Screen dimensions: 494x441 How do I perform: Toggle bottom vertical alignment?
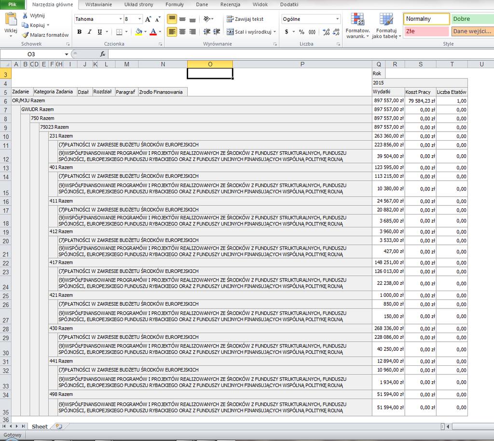[192, 19]
